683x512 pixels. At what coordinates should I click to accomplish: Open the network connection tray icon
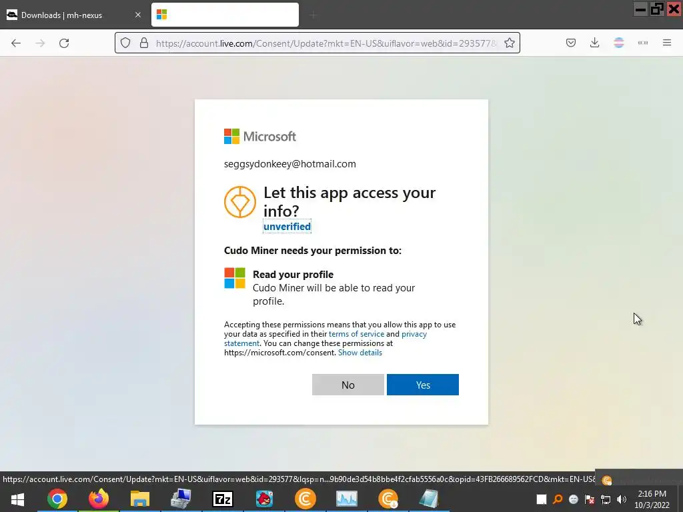tap(606, 499)
